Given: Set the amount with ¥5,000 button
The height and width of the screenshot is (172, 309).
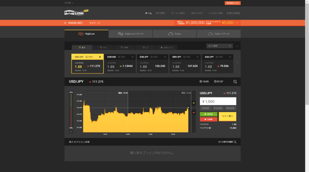Looking at the screenshot, I should pos(205,108).
